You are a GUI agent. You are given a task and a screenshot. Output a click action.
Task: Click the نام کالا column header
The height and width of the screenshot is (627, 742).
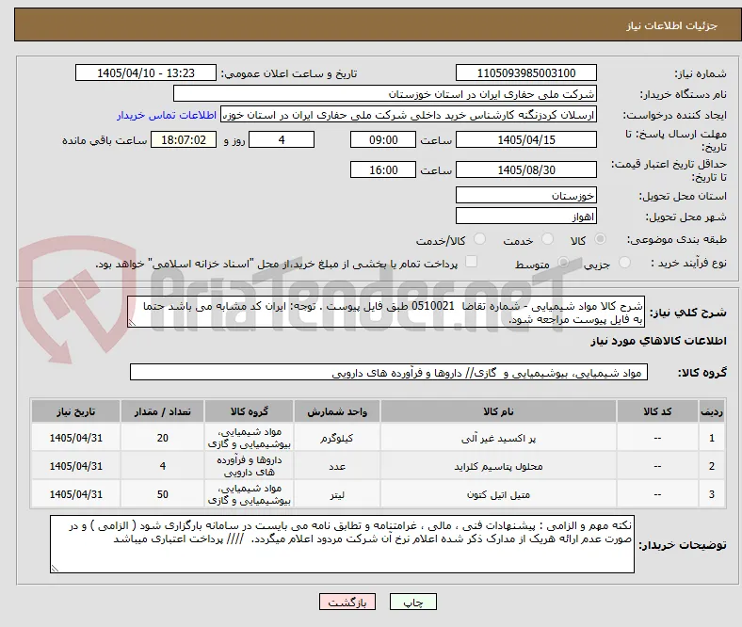click(x=498, y=411)
